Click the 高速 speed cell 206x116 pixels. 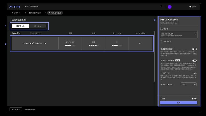[x=93, y=43]
